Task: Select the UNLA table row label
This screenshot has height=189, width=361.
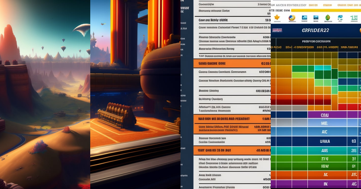Action: [x=326, y=141]
